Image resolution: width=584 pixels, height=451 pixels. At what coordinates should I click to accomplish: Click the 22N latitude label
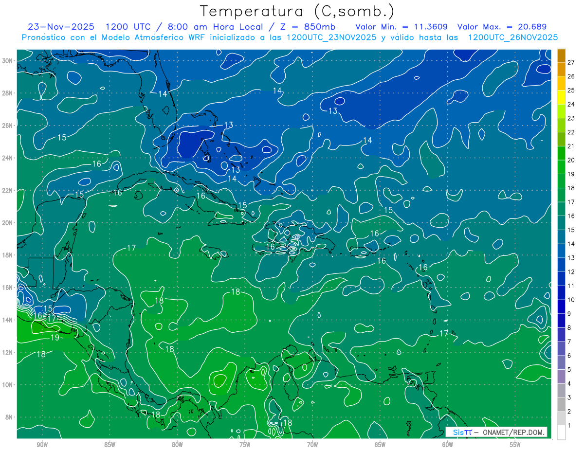8,190
